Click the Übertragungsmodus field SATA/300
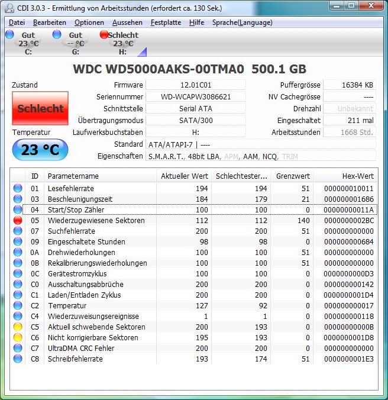The image size is (388, 400). click(196, 120)
